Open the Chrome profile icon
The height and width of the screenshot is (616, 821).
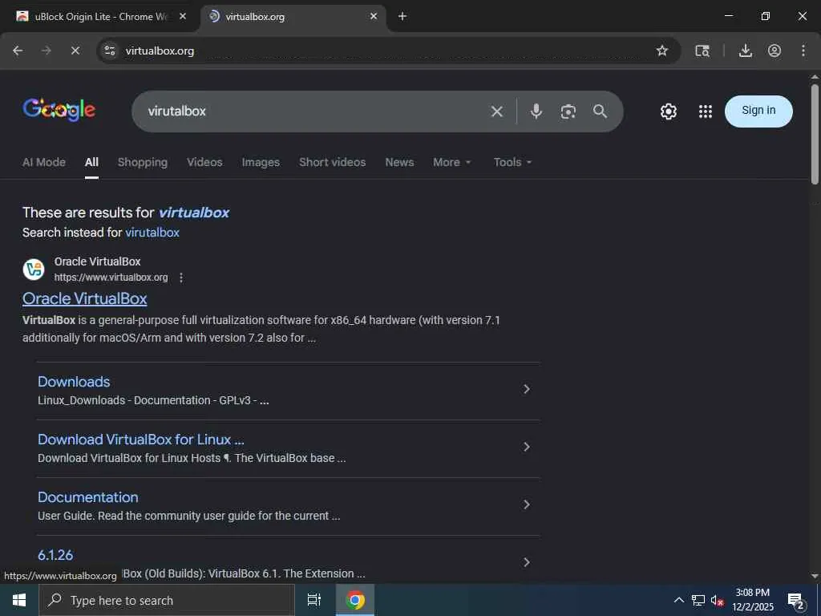coord(774,51)
